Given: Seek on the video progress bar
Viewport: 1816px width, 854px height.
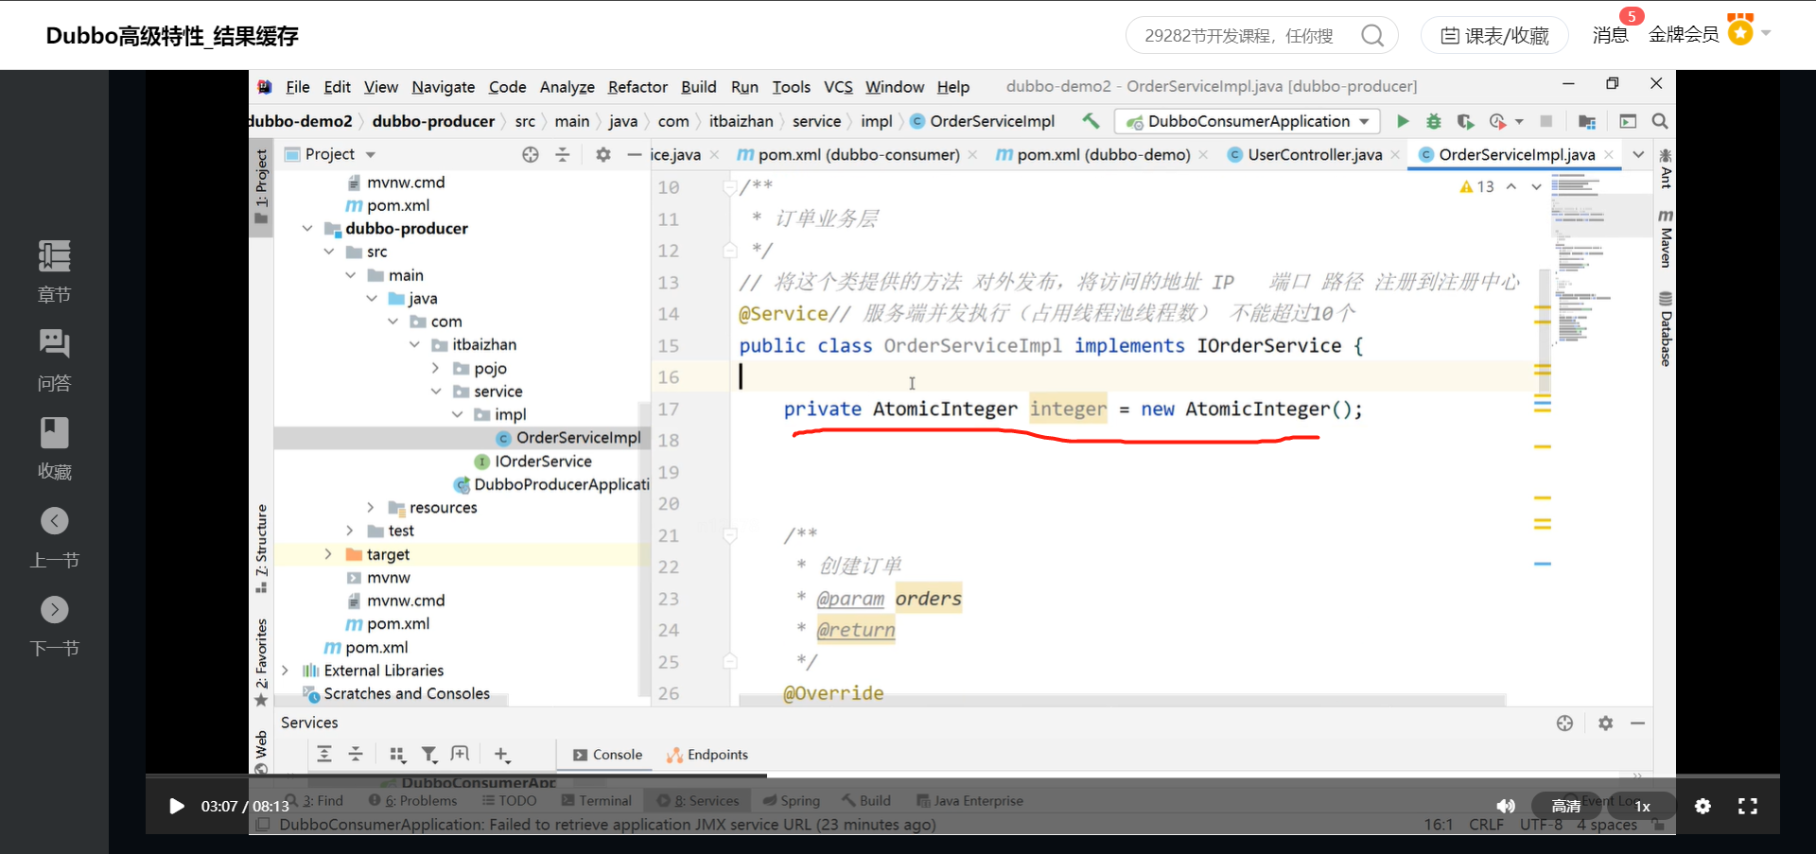Looking at the screenshot, I should pyautogui.click(x=963, y=776).
